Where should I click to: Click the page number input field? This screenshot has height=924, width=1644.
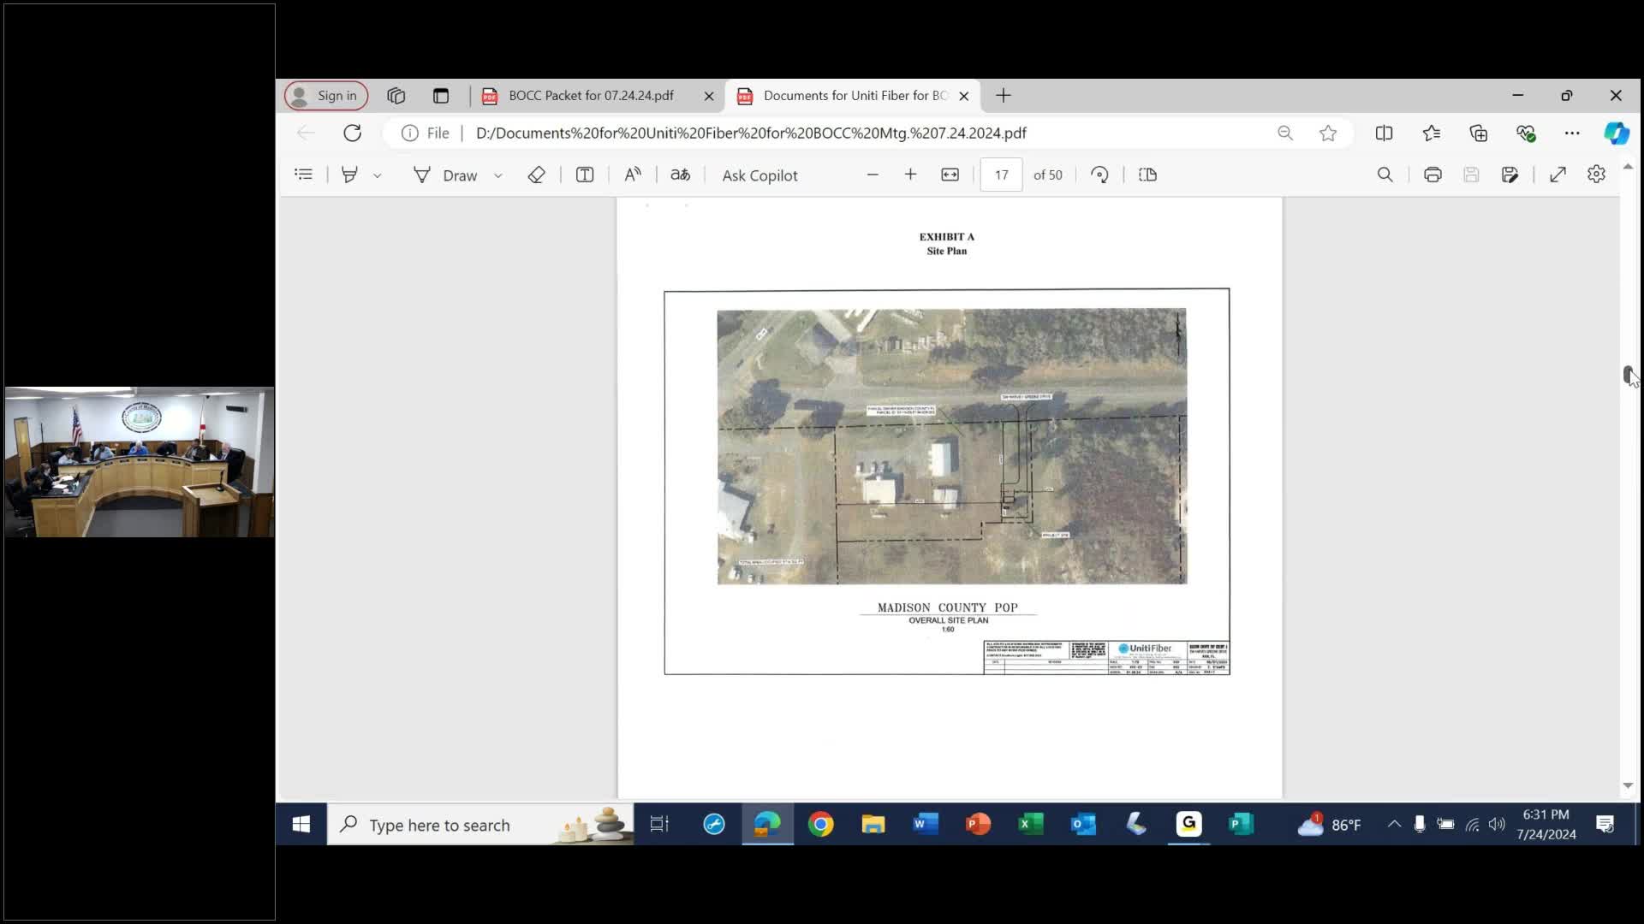tap(1001, 175)
